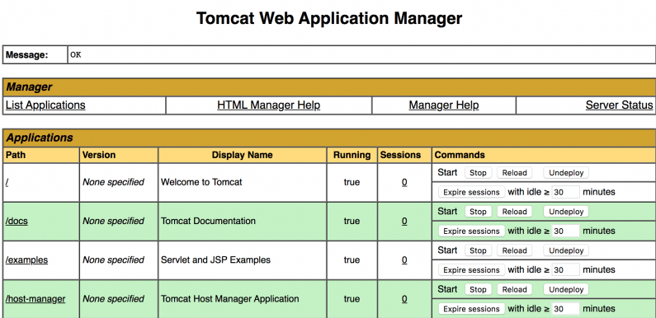656x318 pixels.
Task: Click "Tomcat Host Manager Application" display name
Action: pos(229,299)
